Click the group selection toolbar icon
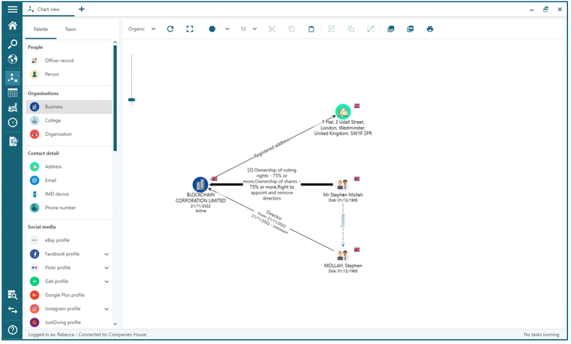Image resolution: width=571 pixels, height=344 pixels. 332,29
